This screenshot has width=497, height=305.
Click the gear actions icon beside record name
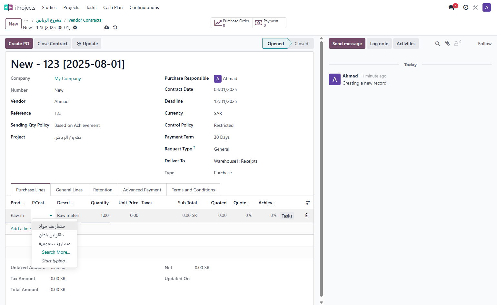click(x=75, y=27)
